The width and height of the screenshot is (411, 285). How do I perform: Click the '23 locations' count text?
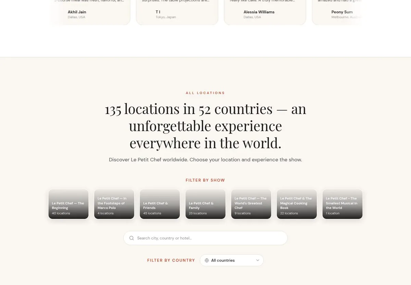(198, 213)
